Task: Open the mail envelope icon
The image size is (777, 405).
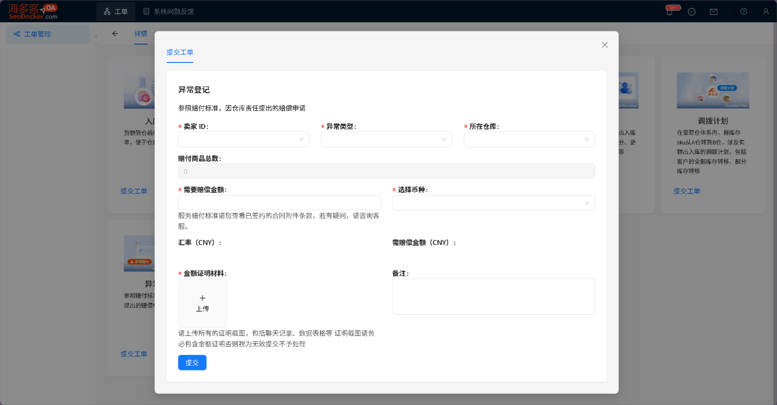Action: pos(714,12)
